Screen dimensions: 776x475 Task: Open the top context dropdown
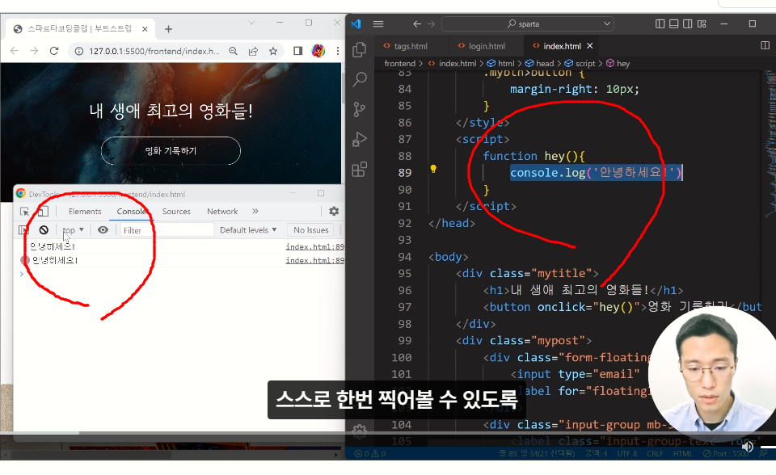tap(74, 230)
